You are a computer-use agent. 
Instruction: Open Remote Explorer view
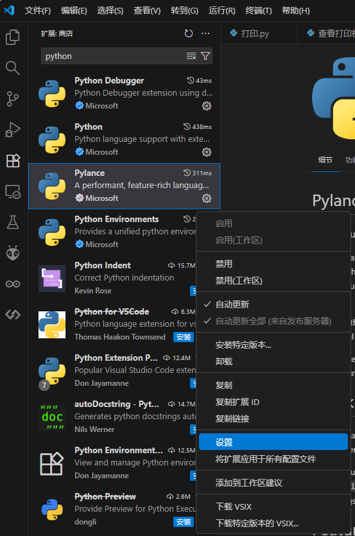13,191
